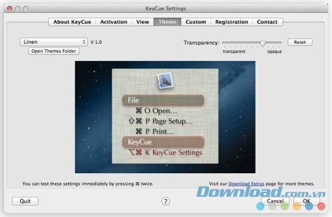Click the 'V 1.0' version label
Image resolution: width=332 pixels, height=217 pixels.
coord(96,42)
